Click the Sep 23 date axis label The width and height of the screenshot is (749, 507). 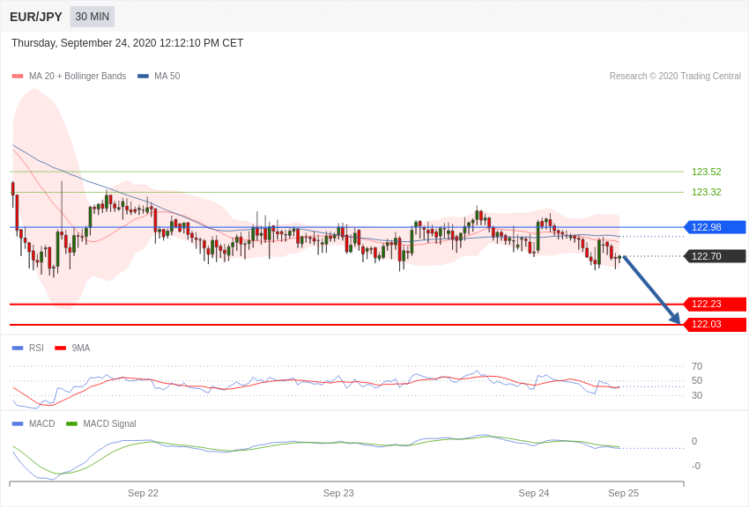pos(338,493)
